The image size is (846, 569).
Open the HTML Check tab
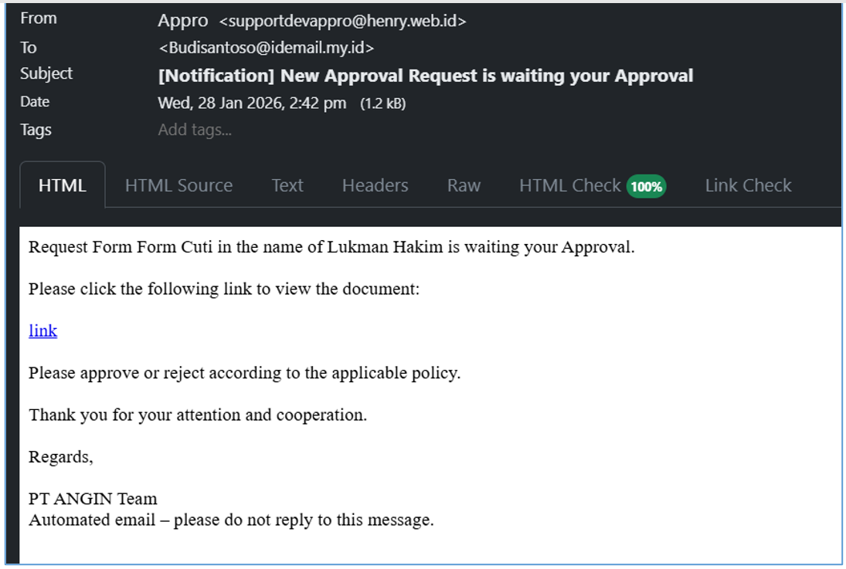(569, 186)
